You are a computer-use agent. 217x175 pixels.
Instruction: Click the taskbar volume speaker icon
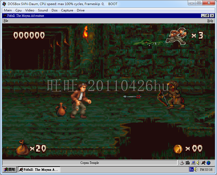pyautogui.click(x=195, y=169)
